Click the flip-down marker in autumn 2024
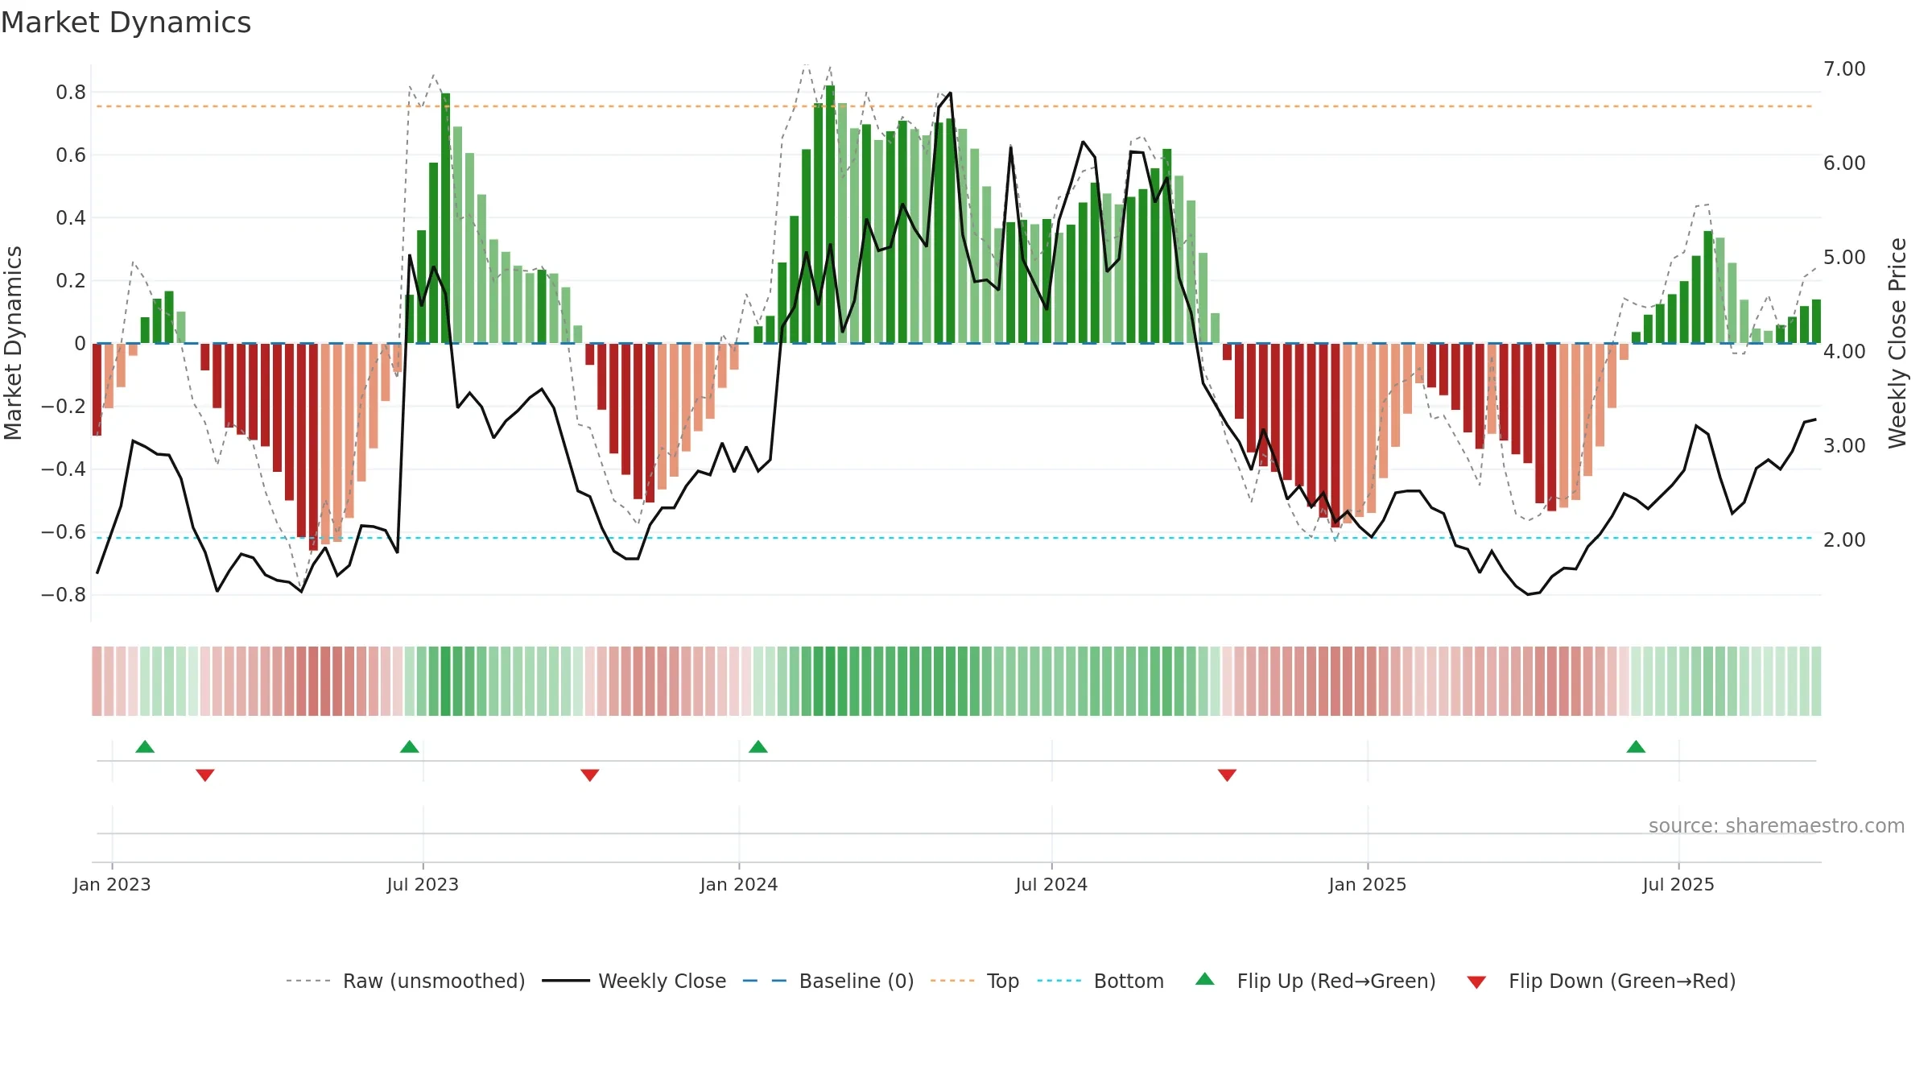The width and height of the screenshot is (1932, 1087). [x=1228, y=775]
